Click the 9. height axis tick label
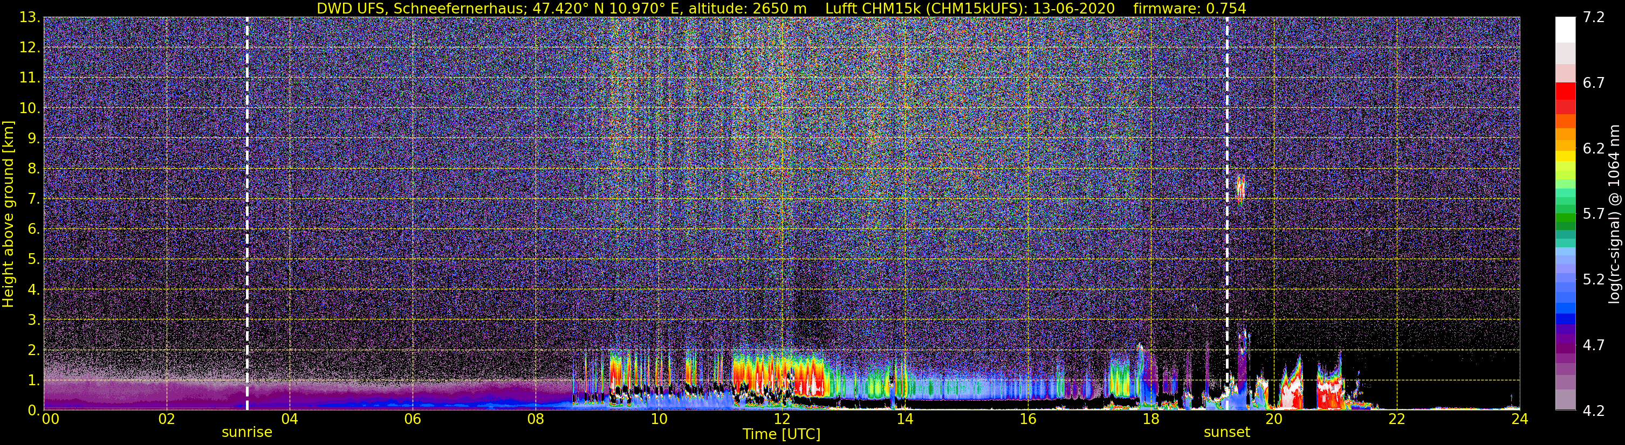Viewport: 1625px width, 445px height. [x=34, y=138]
